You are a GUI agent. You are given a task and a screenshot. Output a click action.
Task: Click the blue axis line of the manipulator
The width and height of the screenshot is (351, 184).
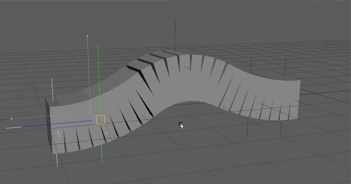57,124
